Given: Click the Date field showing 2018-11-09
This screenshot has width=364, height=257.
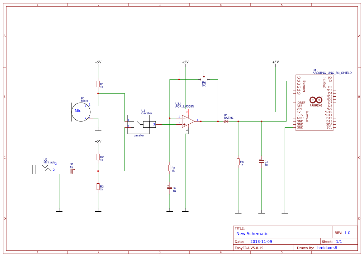Looking at the screenshot, I should [x=262, y=241].
